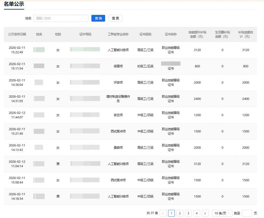Click the 查询 search button
264x218 pixels.
98,18
